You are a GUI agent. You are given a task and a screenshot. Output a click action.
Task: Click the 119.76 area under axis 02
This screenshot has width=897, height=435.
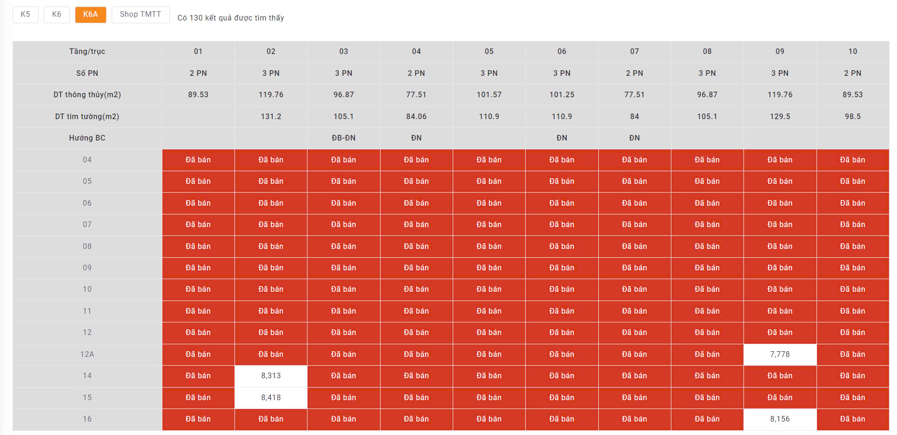(x=271, y=94)
